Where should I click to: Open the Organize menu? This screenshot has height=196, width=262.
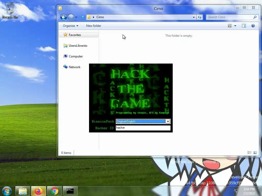click(x=71, y=26)
